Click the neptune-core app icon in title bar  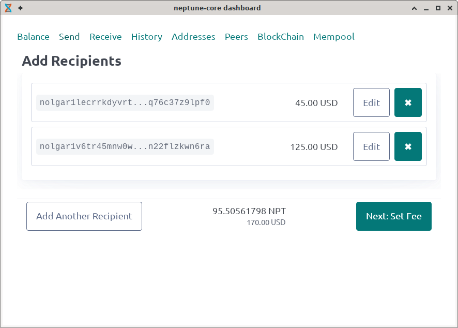[x=8, y=8]
